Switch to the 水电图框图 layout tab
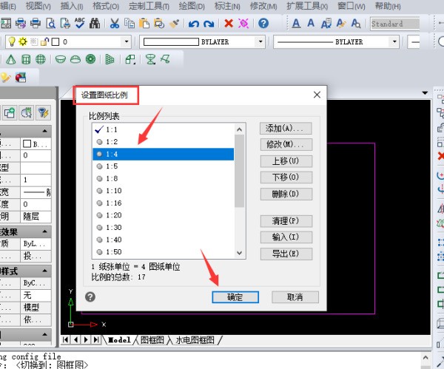Screen dimensions: 444x369 click(x=195, y=340)
